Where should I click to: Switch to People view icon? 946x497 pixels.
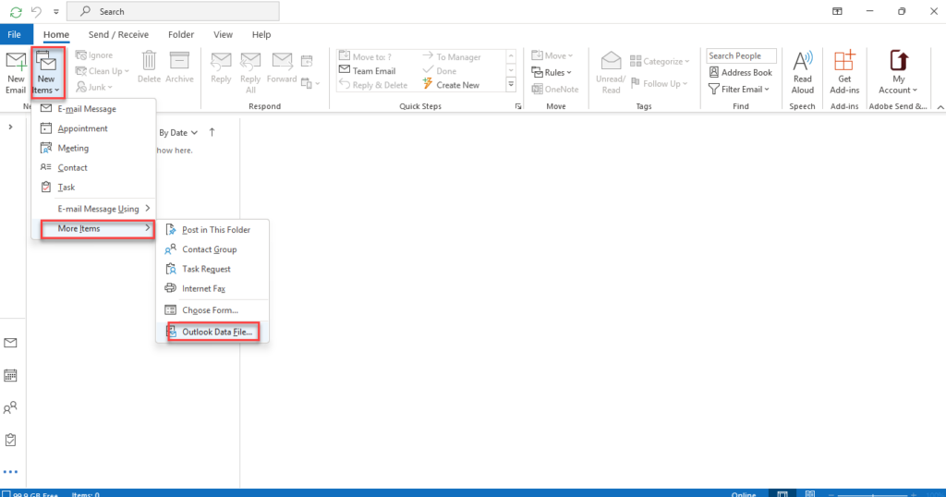[x=10, y=408]
